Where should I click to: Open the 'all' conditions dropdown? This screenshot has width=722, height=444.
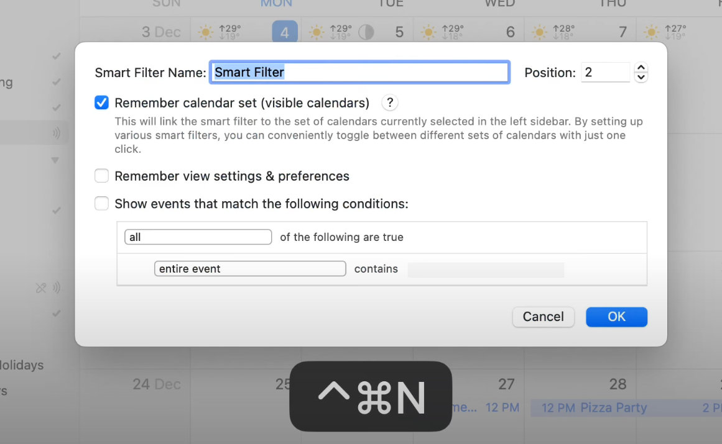(198, 237)
